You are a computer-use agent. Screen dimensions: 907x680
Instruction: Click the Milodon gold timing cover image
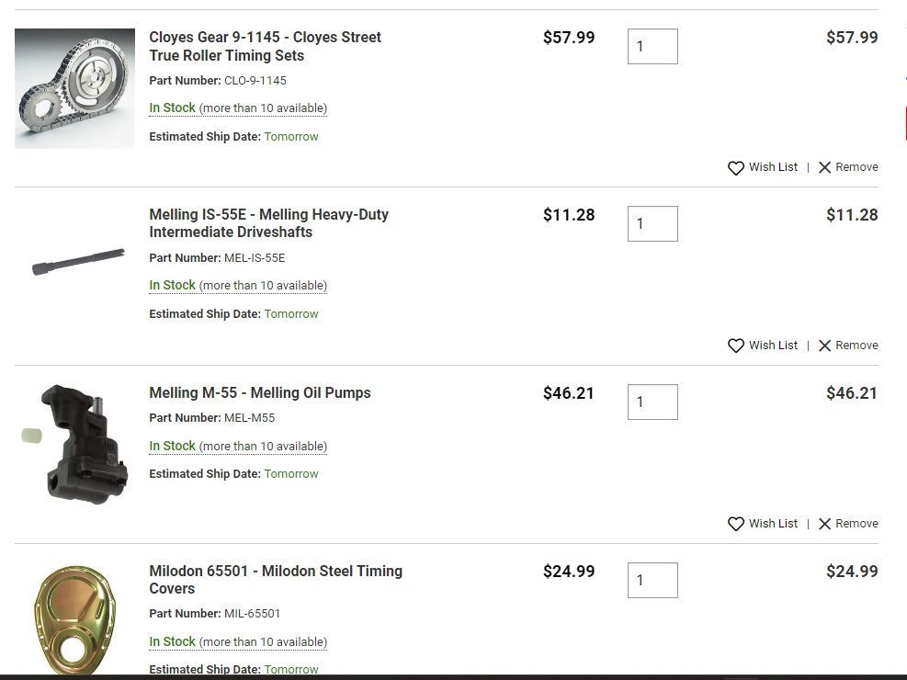point(75,620)
